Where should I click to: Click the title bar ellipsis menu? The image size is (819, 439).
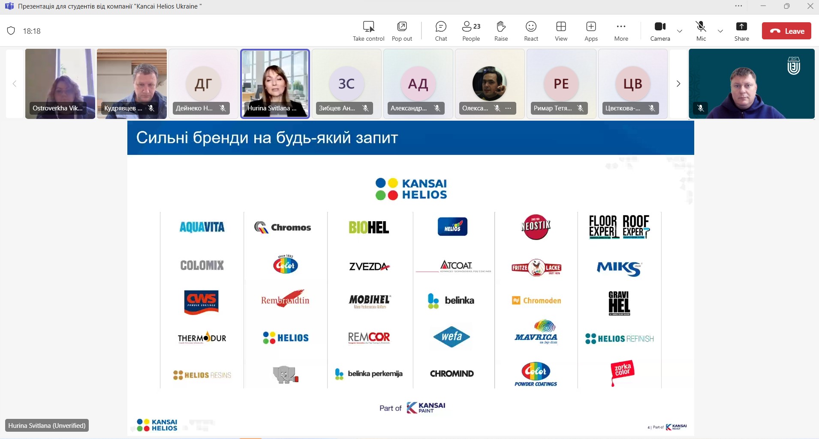click(738, 6)
